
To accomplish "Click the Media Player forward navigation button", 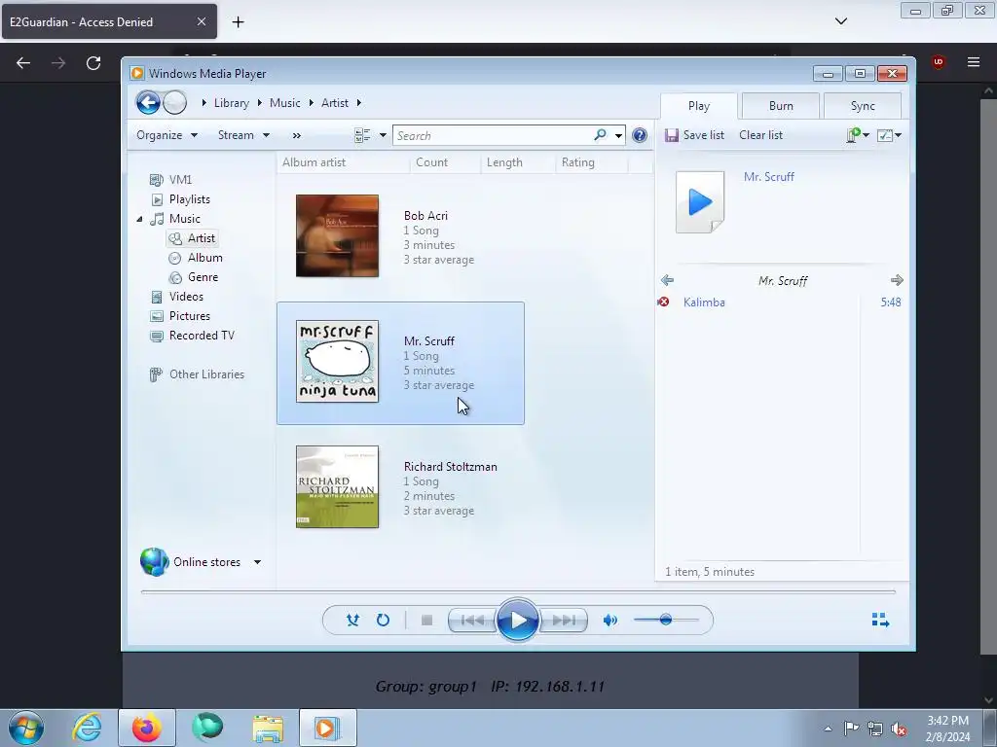I will click(175, 102).
